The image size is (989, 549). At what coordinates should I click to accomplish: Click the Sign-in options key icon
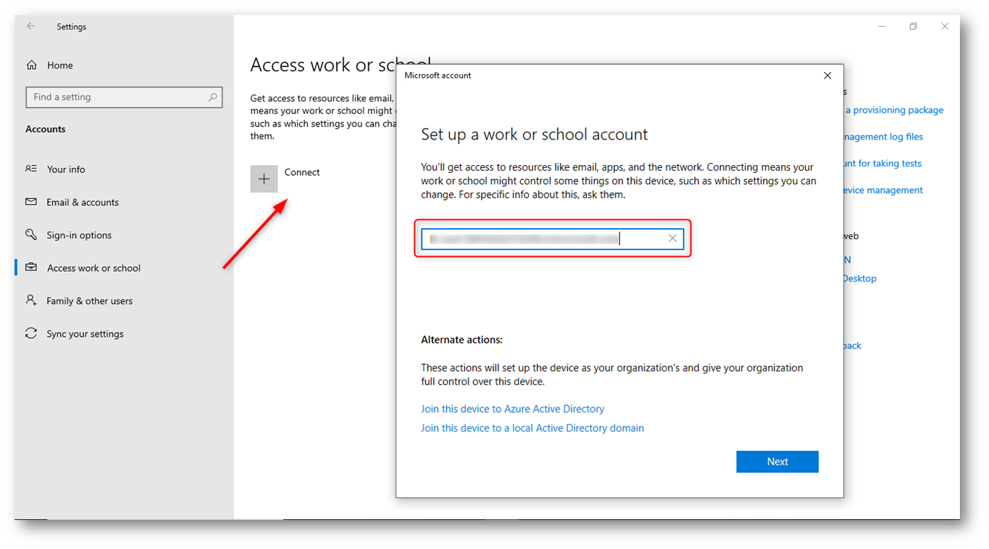tap(31, 235)
